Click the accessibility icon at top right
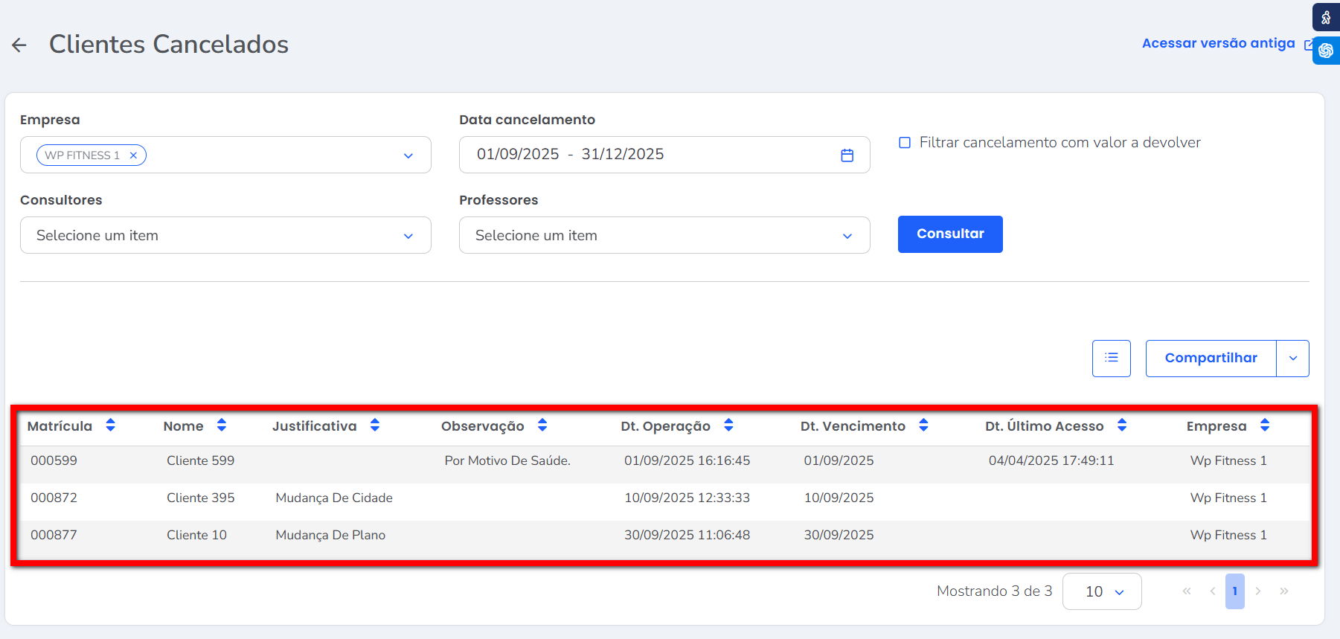The height and width of the screenshot is (639, 1340). [1326, 17]
